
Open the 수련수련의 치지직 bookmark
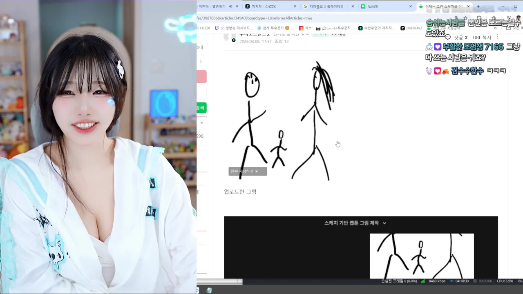[x=378, y=28]
